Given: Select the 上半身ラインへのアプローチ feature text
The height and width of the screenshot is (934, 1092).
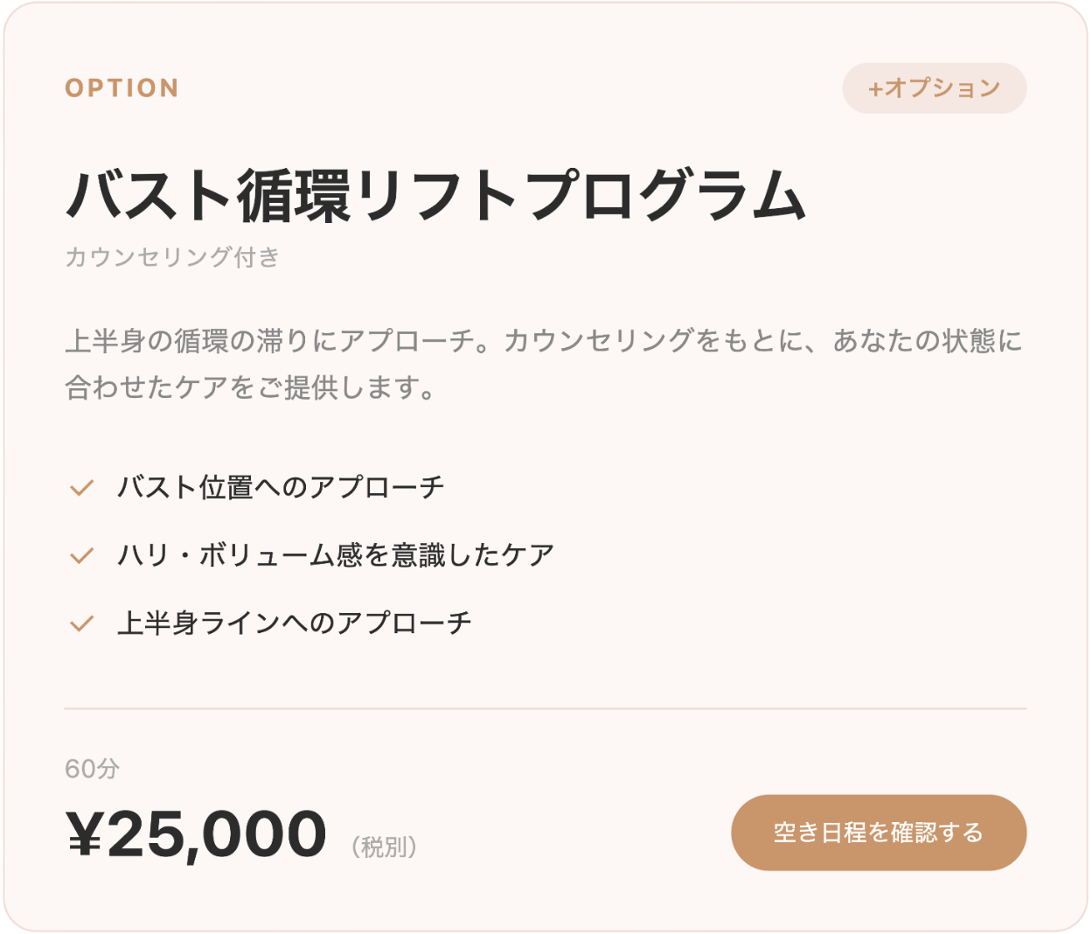Looking at the screenshot, I should click(295, 624).
